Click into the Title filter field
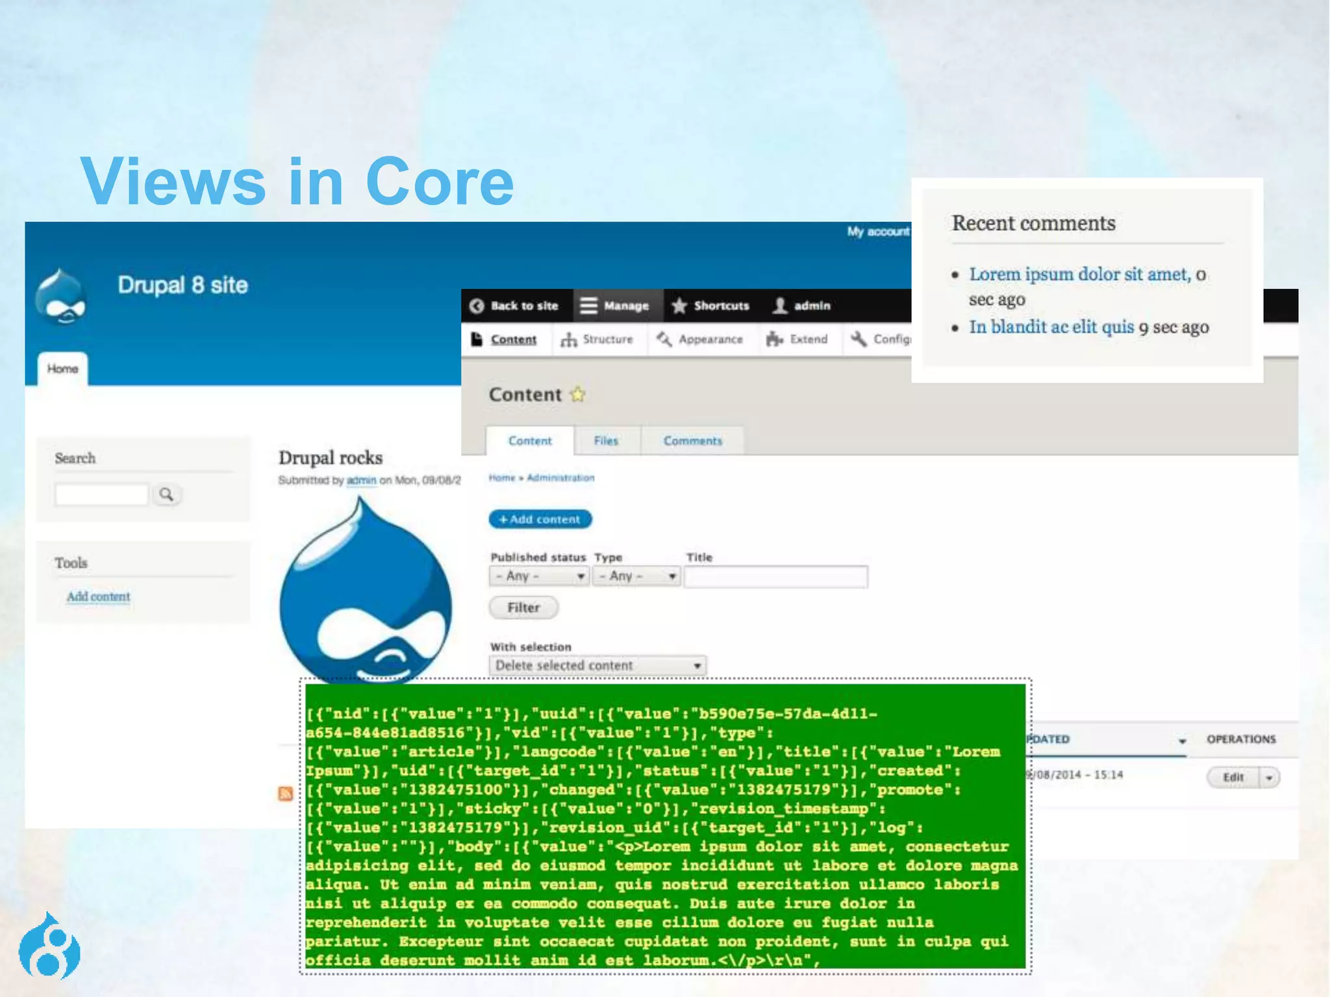Image resolution: width=1330 pixels, height=997 pixels. click(776, 576)
